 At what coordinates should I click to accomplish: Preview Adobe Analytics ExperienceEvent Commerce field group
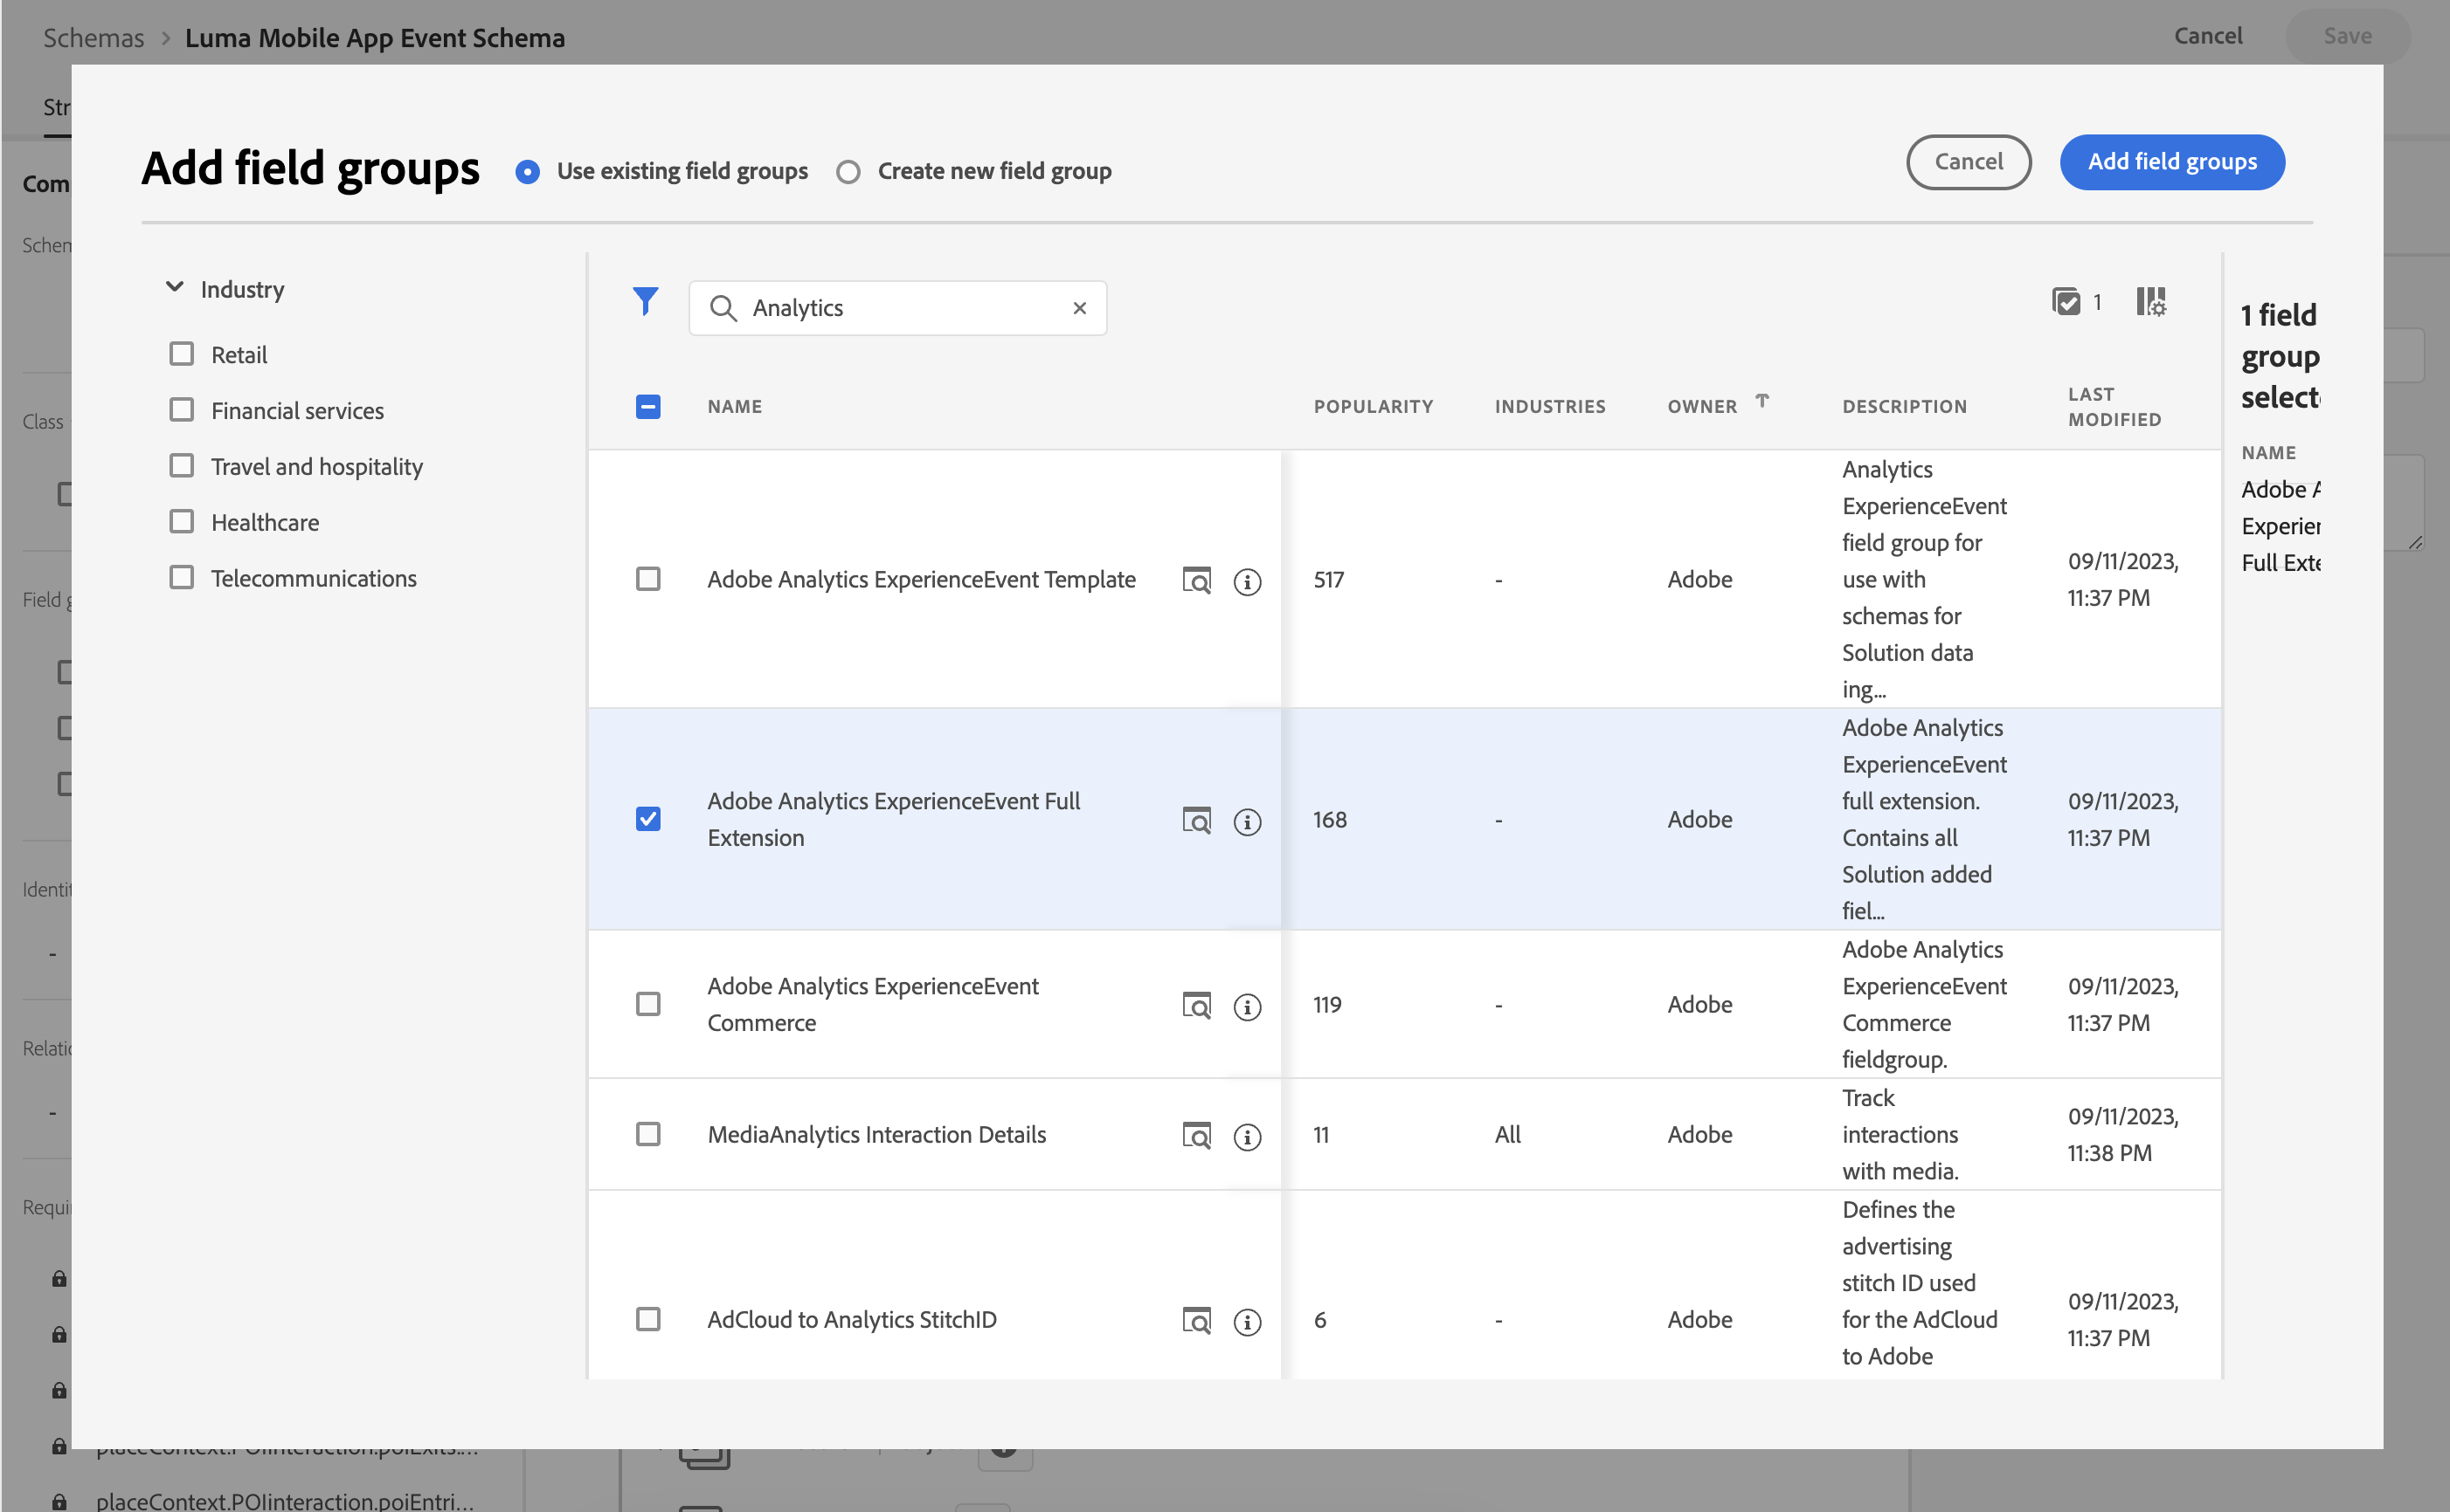coord(1196,1005)
